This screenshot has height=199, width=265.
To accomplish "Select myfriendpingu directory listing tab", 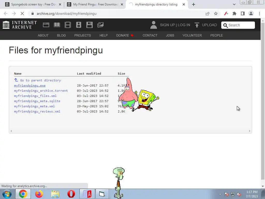I will tap(156, 4).
